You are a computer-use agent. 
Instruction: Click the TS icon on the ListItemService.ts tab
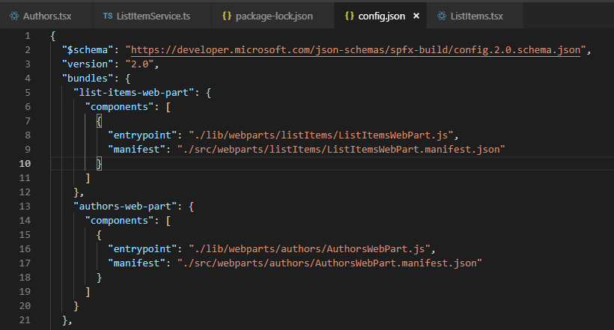(108, 16)
